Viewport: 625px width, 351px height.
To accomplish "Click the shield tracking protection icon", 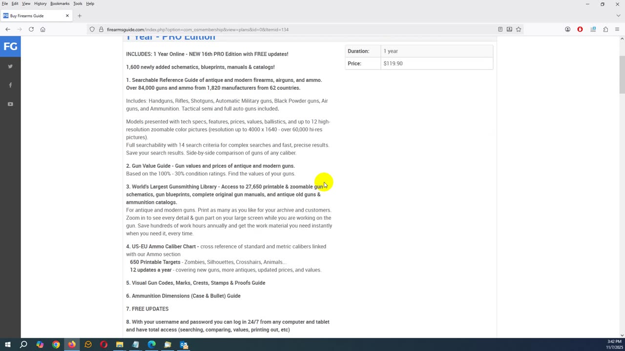I will 92,29.
